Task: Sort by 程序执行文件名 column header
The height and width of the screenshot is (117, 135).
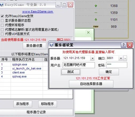Action: 26,60
